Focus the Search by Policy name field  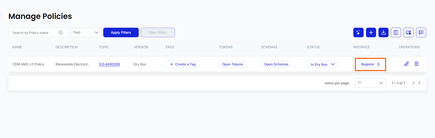point(34,33)
